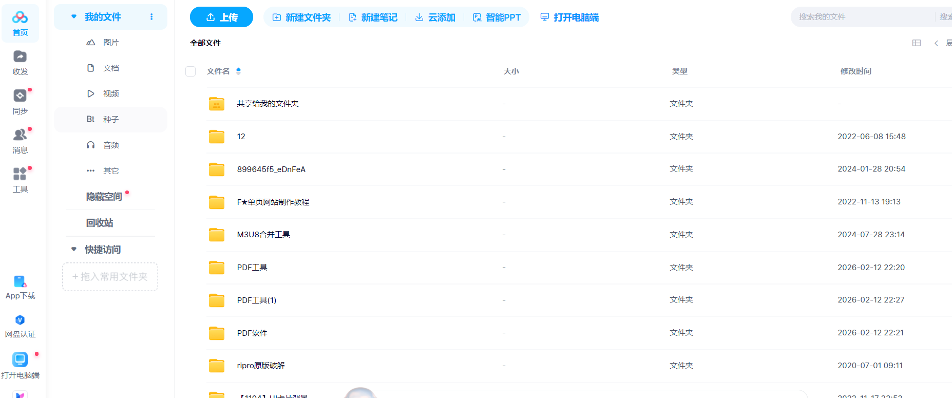
Task: Open the M3U8合并工具 folder
Action: coord(263,235)
